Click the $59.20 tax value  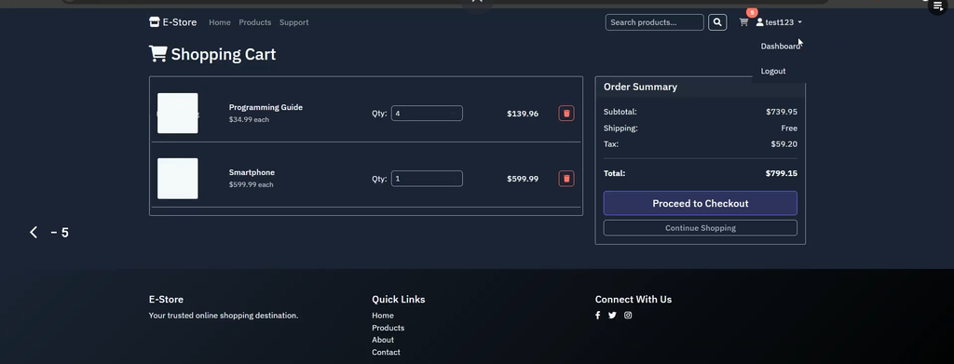tap(784, 144)
